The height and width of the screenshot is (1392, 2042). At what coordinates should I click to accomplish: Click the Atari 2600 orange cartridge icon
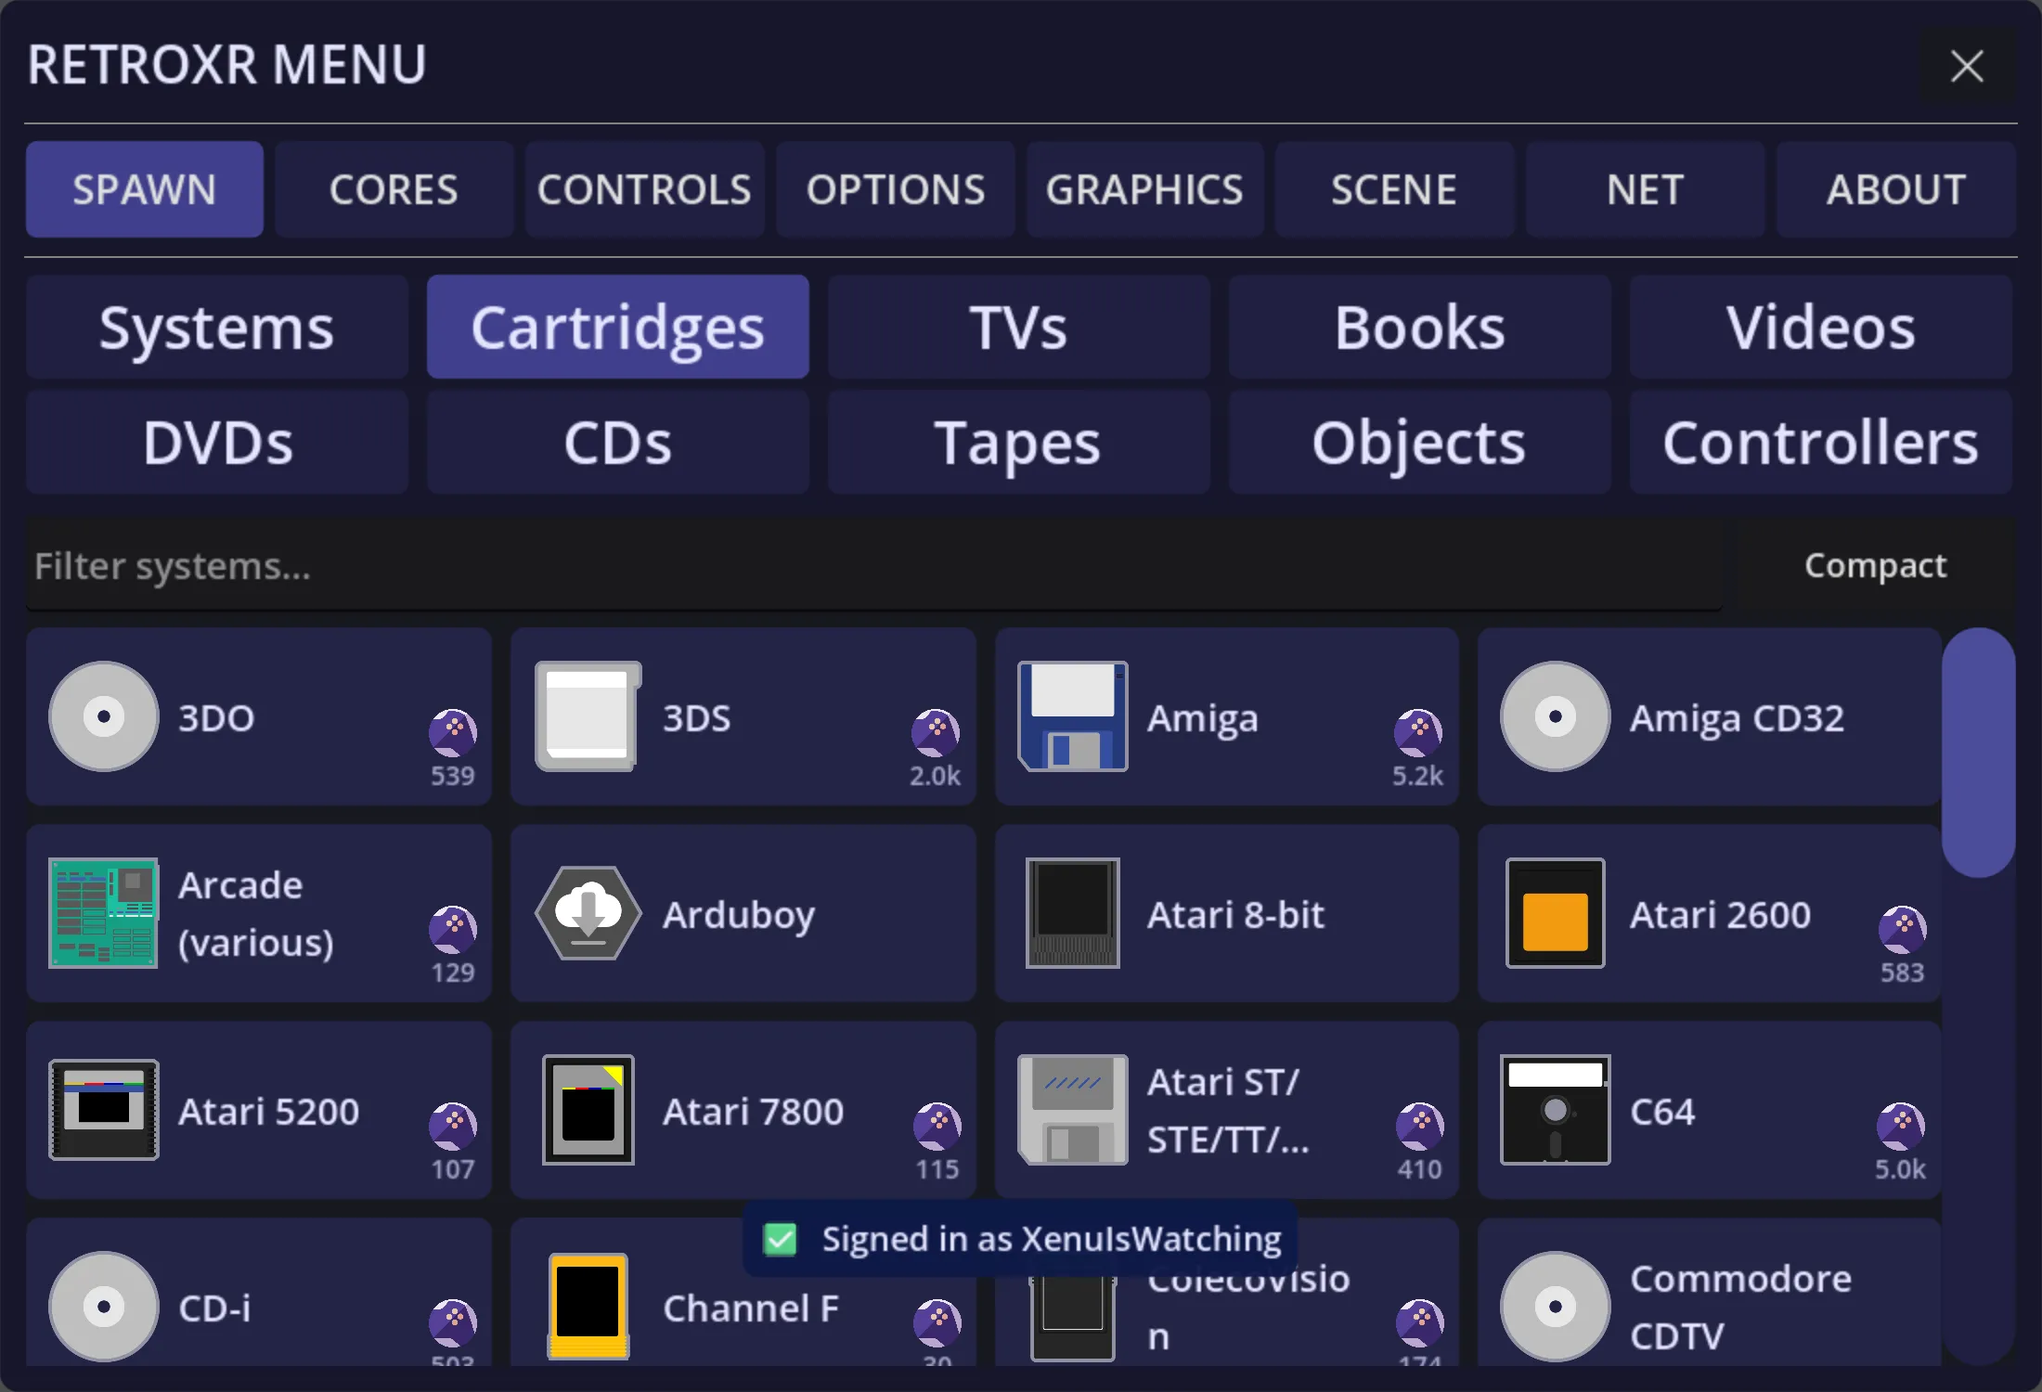coord(1556,913)
